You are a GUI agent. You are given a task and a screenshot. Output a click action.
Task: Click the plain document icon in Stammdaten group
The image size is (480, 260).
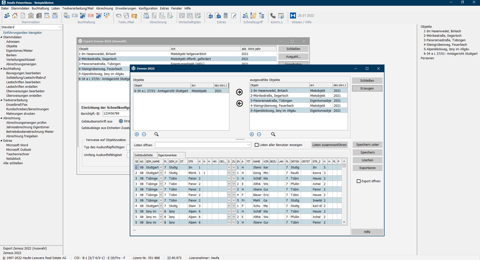(23, 15)
